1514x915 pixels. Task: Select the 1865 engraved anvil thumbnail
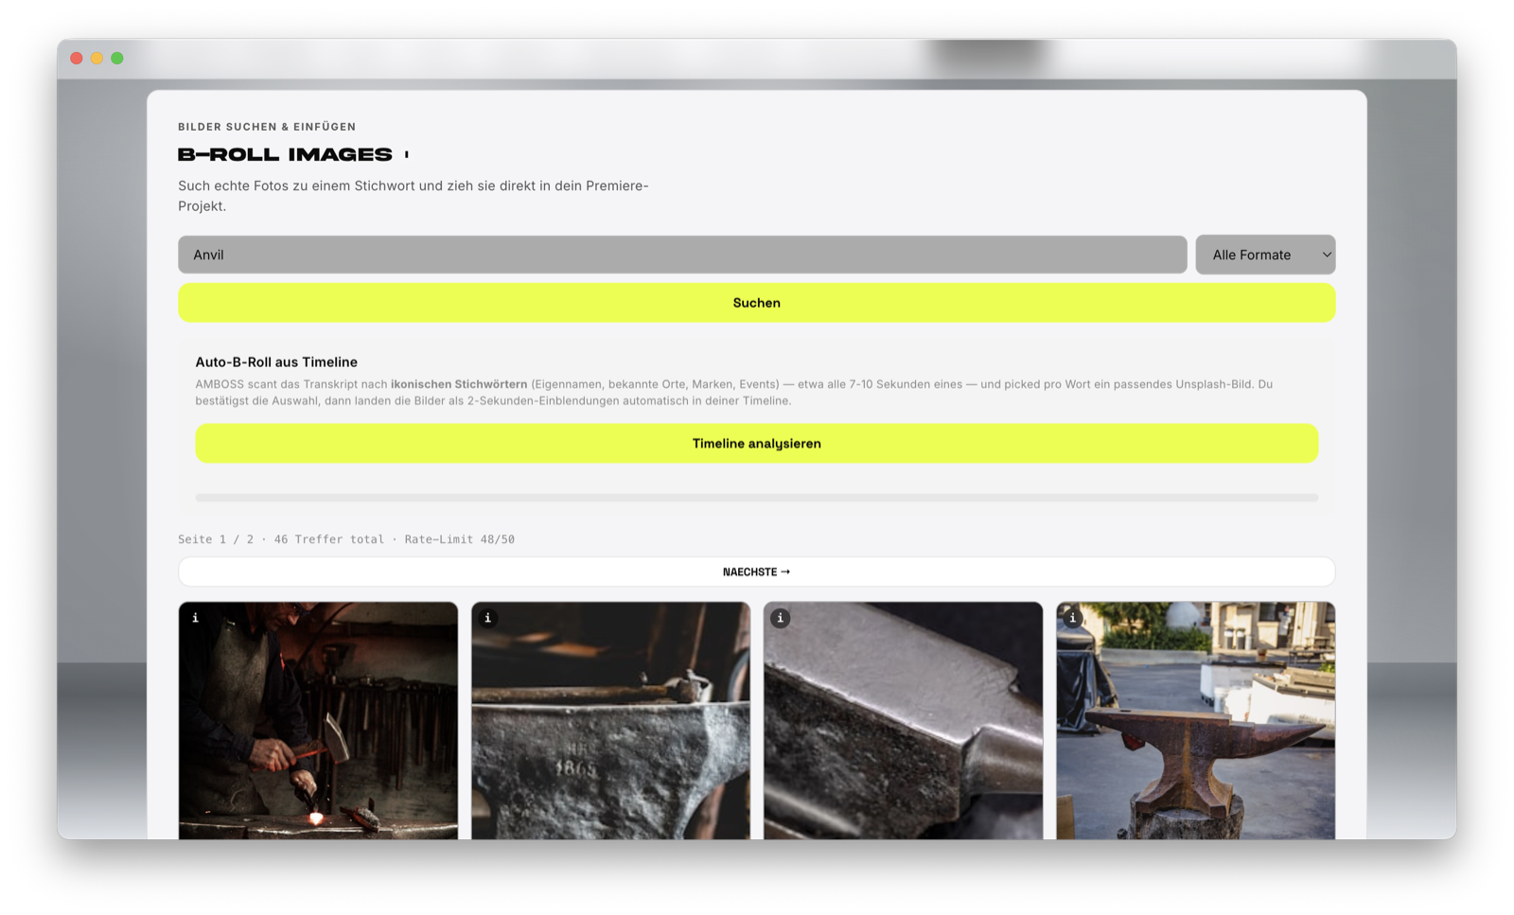point(610,721)
